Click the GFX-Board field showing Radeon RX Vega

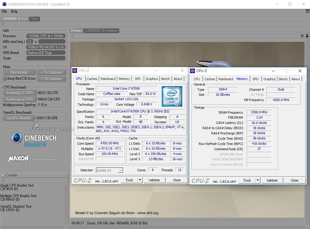coord(46,52)
